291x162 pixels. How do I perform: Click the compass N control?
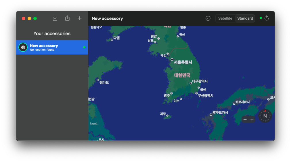pyautogui.click(x=265, y=116)
